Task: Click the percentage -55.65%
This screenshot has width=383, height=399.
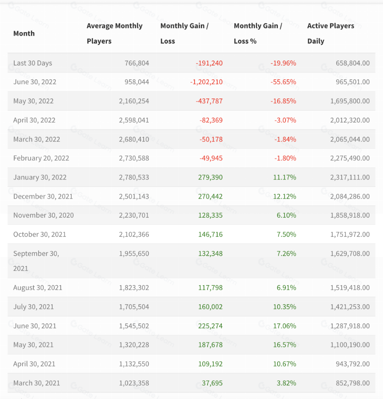Action: pyautogui.click(x=283, y=82)
